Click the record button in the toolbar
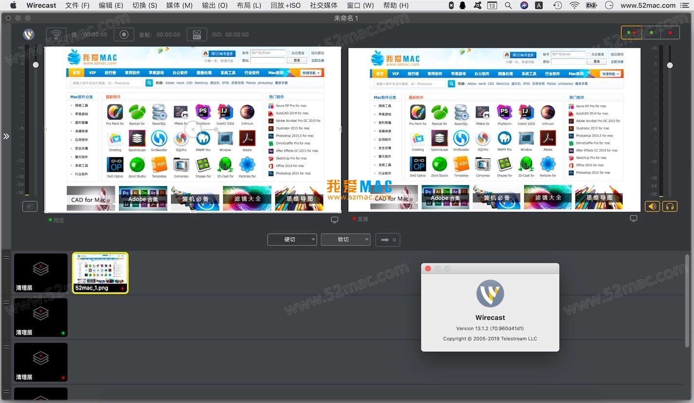The image size is (694, 403). (x=124, y=34)
